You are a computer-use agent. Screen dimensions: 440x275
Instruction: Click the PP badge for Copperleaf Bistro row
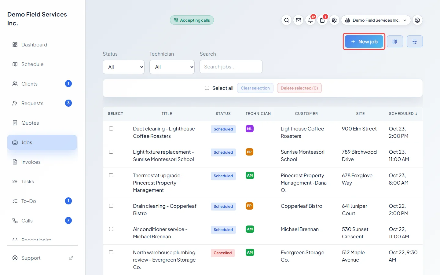[x=249, y=206]
